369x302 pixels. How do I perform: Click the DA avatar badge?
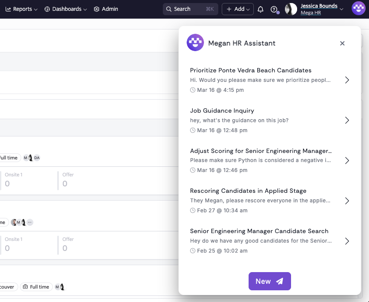[x=37, y=158]
